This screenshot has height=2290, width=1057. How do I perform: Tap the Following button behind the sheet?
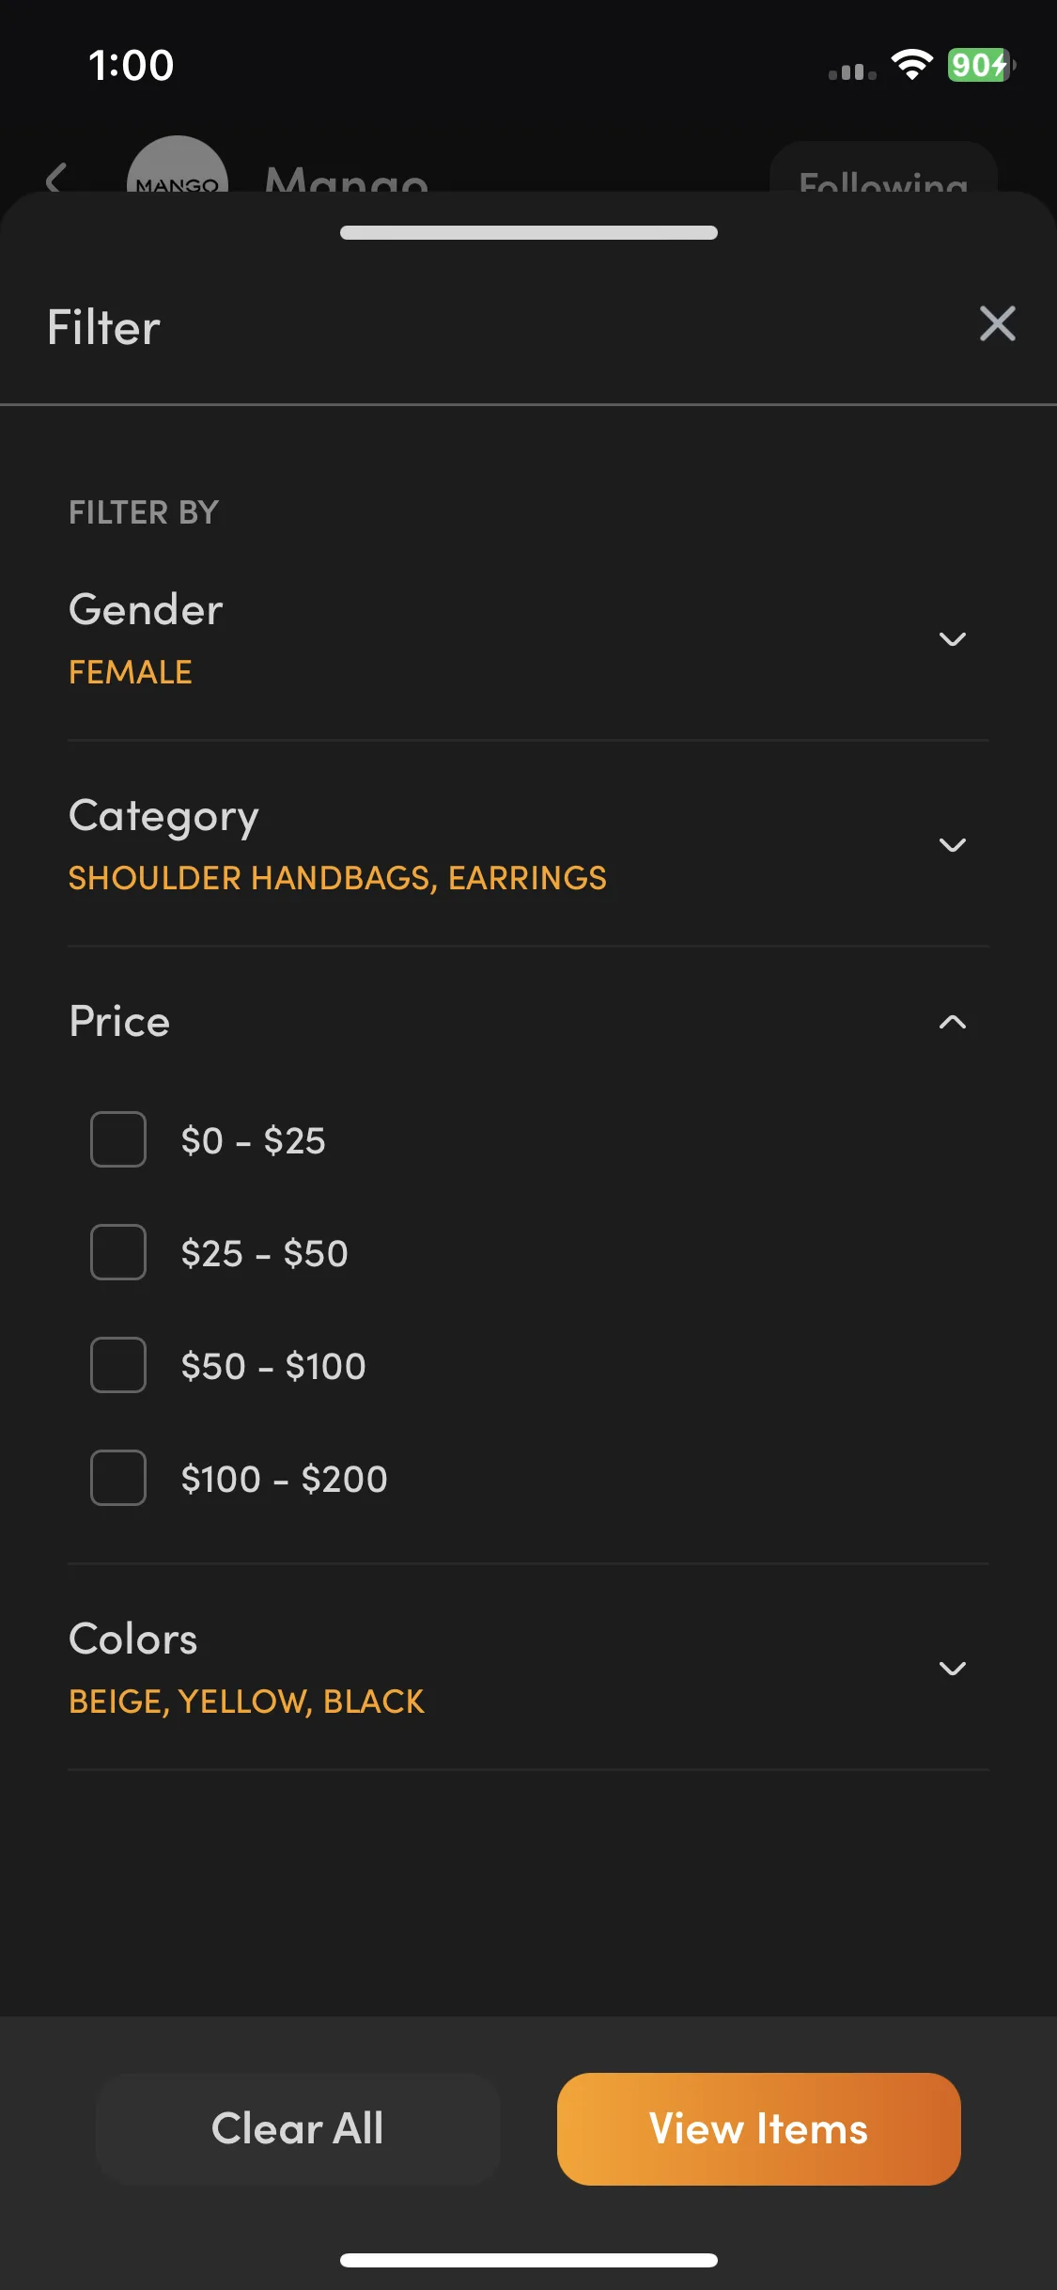[883, 169]
